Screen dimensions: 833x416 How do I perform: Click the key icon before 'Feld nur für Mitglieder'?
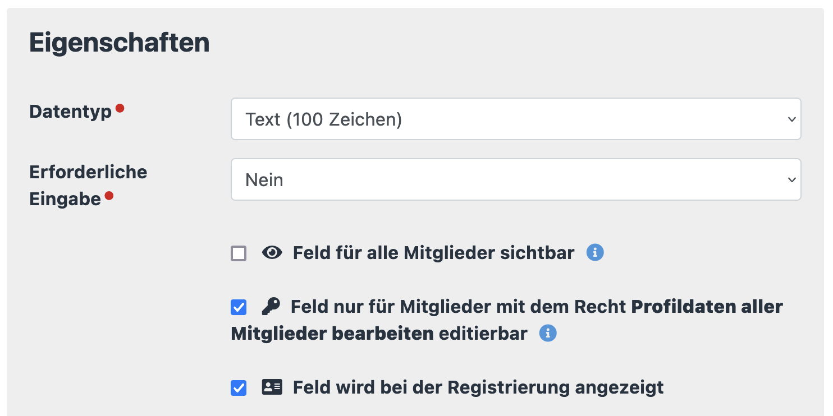tap(271, 307)
